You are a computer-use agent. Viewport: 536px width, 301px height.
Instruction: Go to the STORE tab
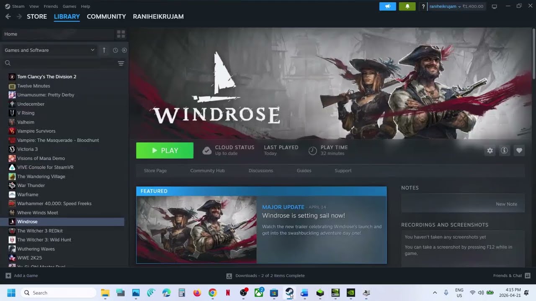coord(37,17)
